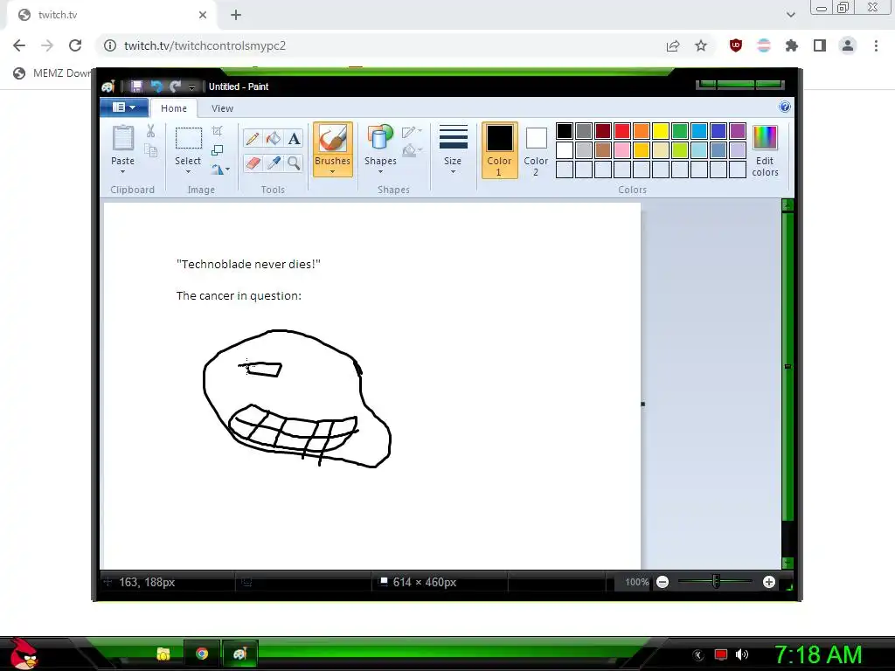Click the Resize icon in Image group
The image size is (895, 671).
click(217, 150)
